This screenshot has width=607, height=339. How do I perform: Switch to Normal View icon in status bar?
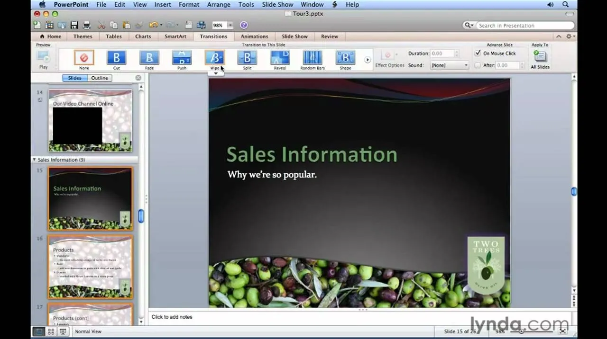point(39,331)
